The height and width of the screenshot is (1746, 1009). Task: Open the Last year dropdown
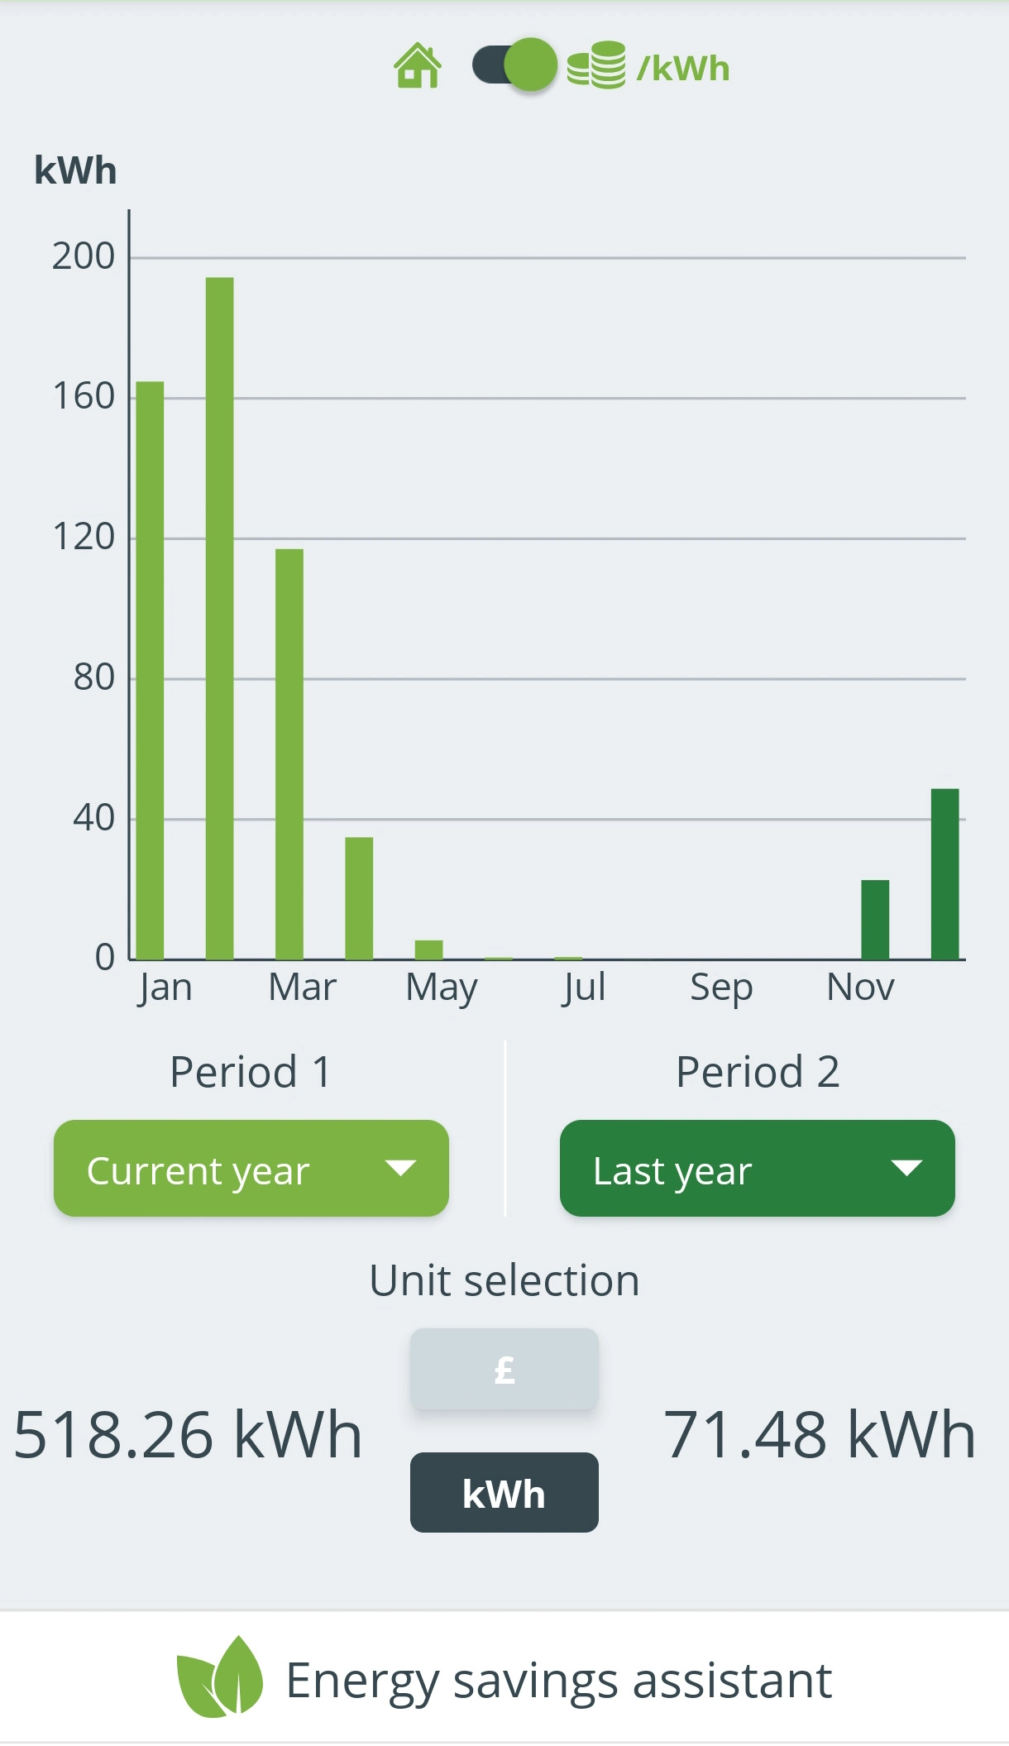click(757, 1168)
